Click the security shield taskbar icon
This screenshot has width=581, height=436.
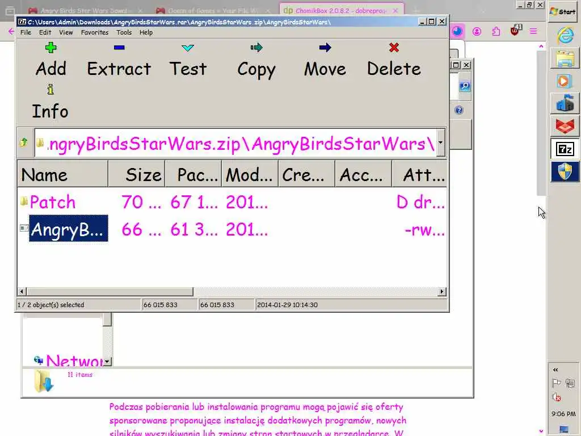point(565,171)
